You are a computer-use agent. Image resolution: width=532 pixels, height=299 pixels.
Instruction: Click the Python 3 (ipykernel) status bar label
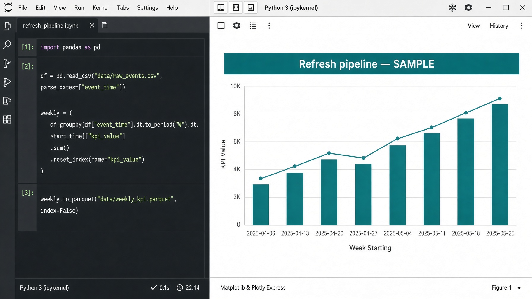pyautogui.click(x=44, y=288)
